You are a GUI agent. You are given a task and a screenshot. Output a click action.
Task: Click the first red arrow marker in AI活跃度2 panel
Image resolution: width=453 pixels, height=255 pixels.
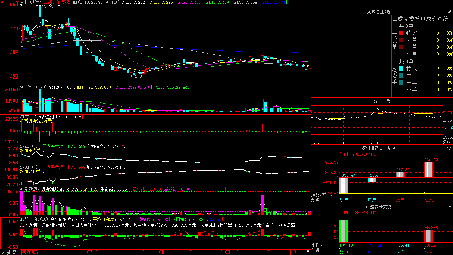pyautogui.click(x=226, y=189)
